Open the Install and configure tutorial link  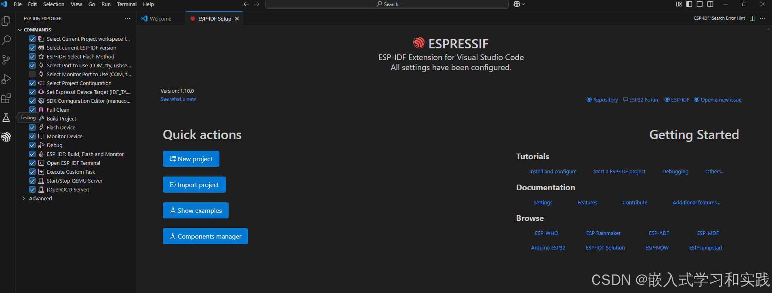point(553,172)
